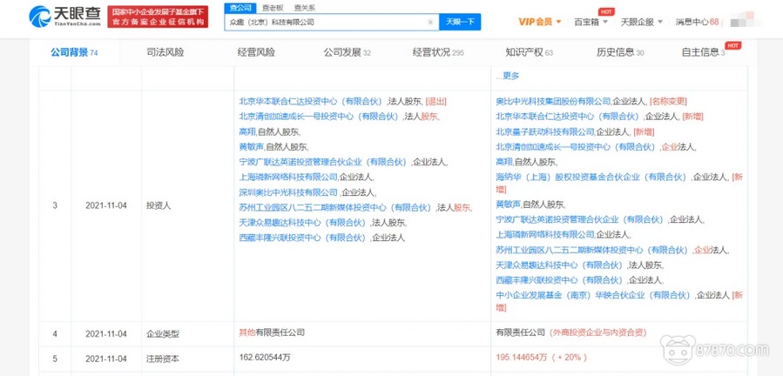
Task: Open 深圳奥比中光科技有限公司 link
Action: coord(287,191)
